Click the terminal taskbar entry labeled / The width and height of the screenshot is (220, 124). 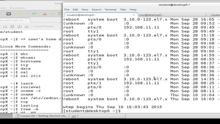(97, 116)
